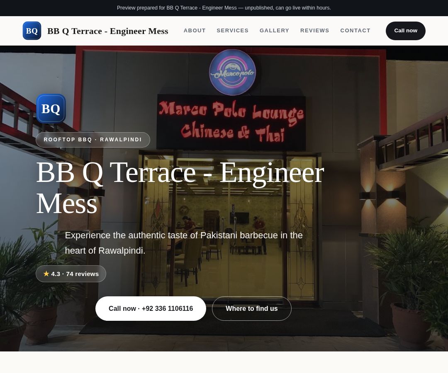The width and height of the screenshot is (448, 373).
Task: Click the 'ROOFTOP BBQ · RAWALPINDI' tag
Action: coord(93,140)
